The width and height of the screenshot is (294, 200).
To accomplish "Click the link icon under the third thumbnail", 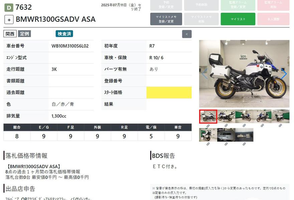I will [x=244, y=126].
